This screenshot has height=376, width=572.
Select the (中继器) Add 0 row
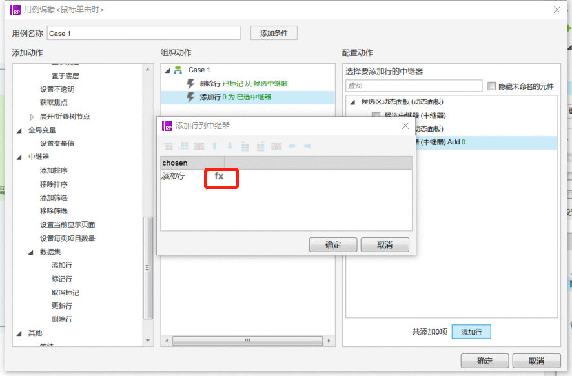(x=487, y=143)
